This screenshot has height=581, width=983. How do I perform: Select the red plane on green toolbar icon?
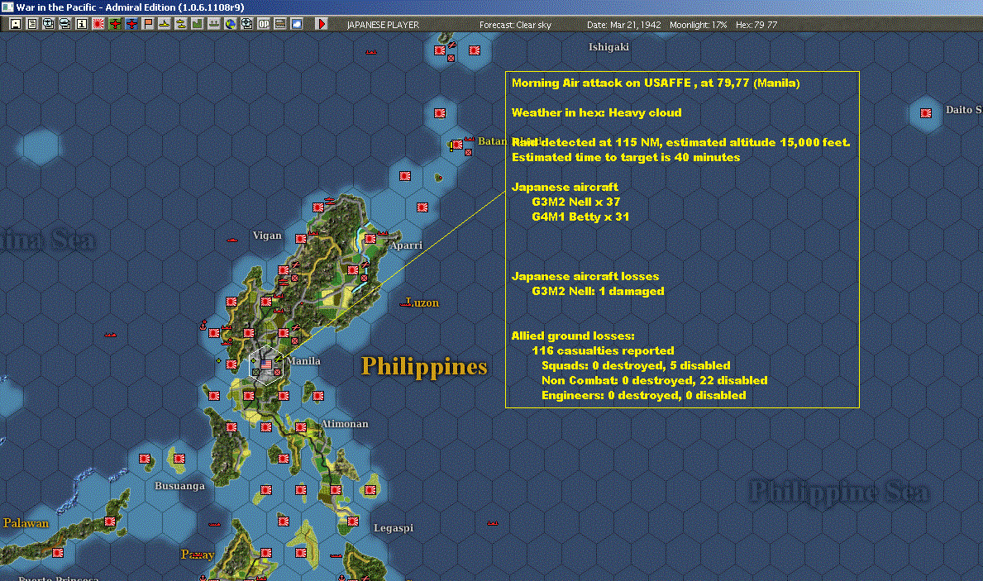pyautogui.click(x=115, y=24)
